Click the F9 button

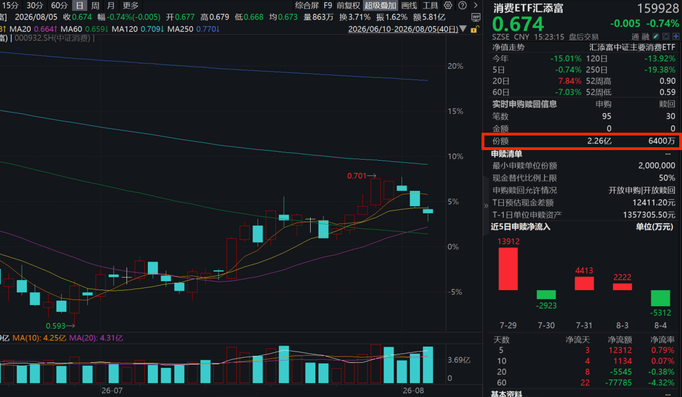[x=328, y=6]
